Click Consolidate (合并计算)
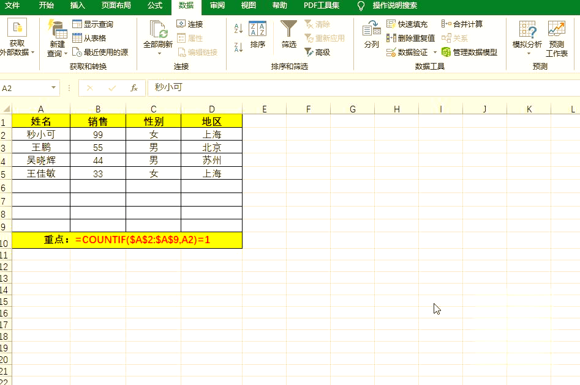The image size is (580, 385). 462,24
